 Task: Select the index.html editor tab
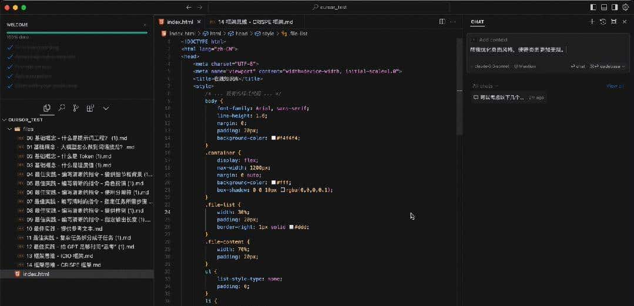point(179,22)
